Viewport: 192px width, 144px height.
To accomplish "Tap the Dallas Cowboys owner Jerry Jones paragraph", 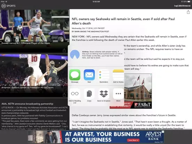I will (x=124, y=115).
